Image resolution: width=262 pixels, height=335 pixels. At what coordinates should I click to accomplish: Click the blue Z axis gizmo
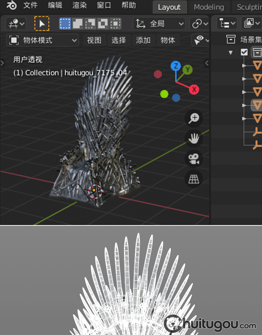coord(176,66)
